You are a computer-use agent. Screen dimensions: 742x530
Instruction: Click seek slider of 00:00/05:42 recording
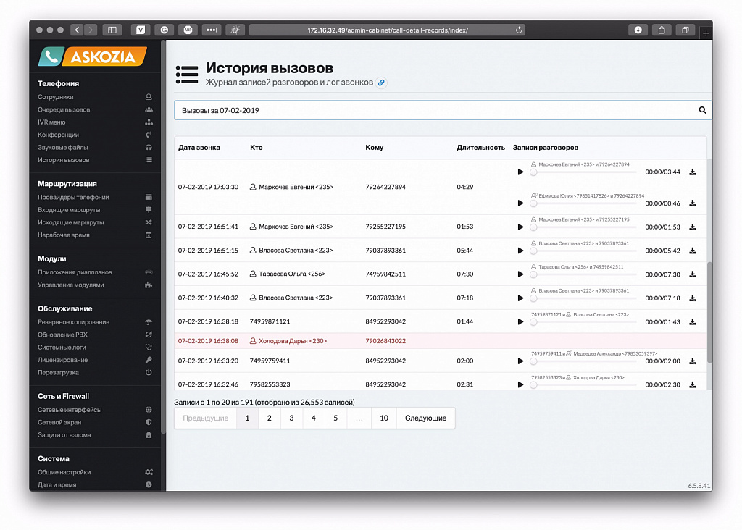point(583,251)
